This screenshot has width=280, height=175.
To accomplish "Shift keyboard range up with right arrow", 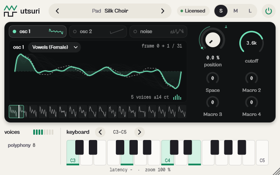I will pos(139,132).
